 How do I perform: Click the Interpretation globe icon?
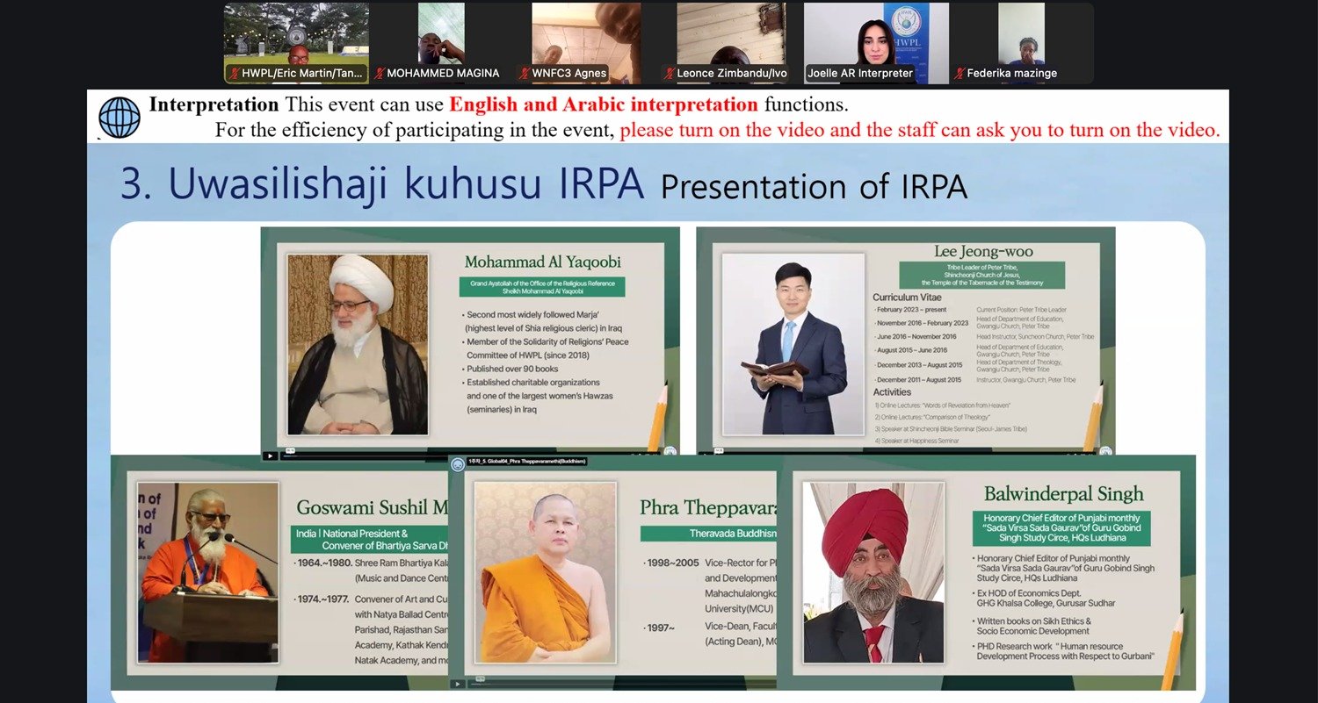[119, 117]
